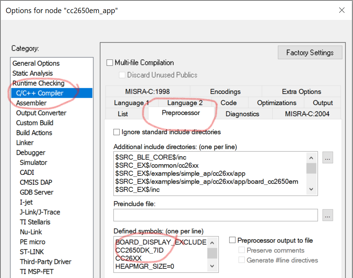This screenshot has width=353, height=278.
Task: Click $SRC_EX$/common/cc26xx include line
Action: (x=157, y=165)
